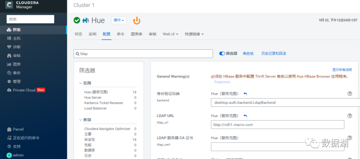This screenshot has height=159, width=360.
Task: Switch to the 实例 instances tab
Action: (x=92, y=34)
